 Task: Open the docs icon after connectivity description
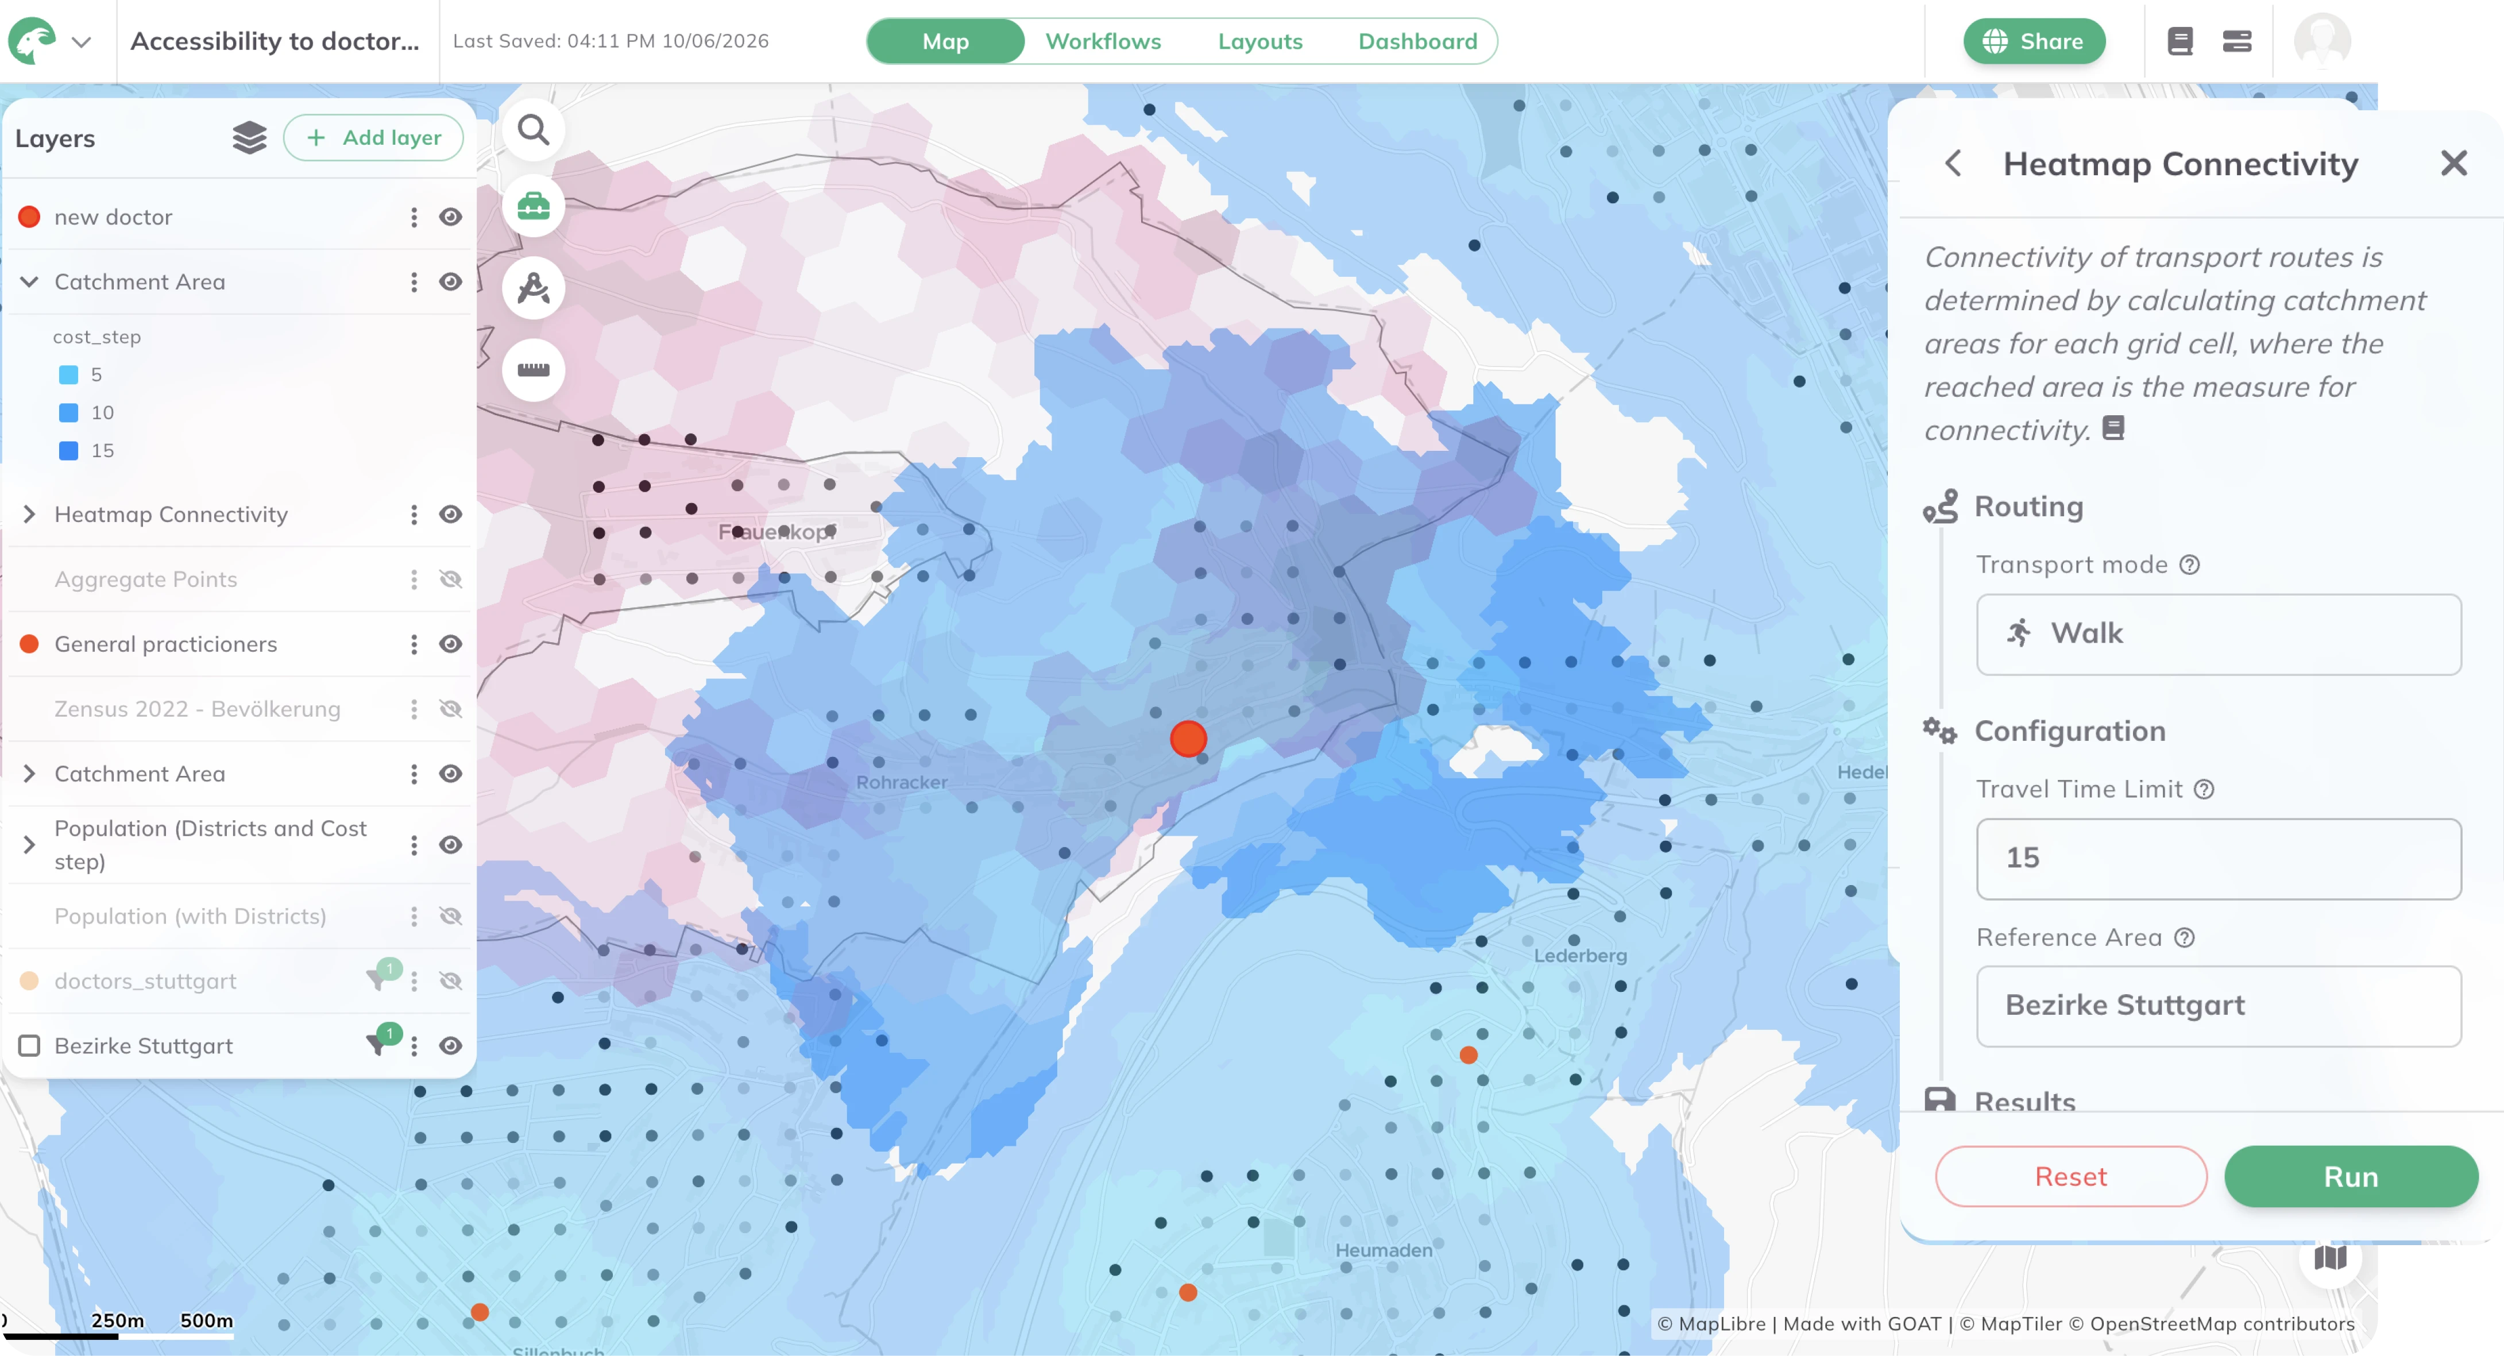[2113, 428]
